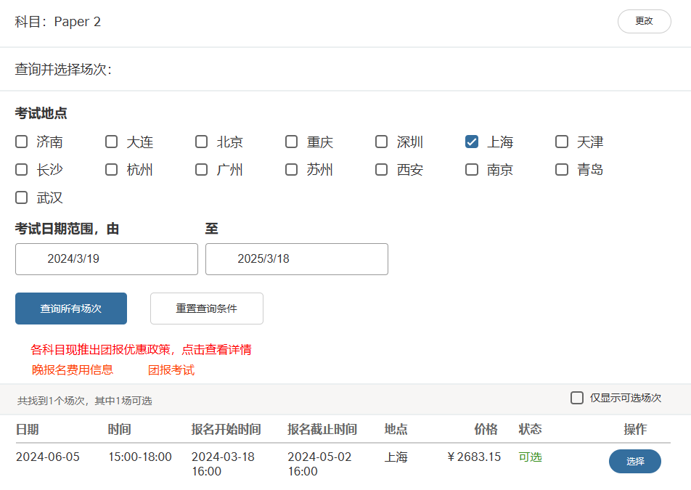
Task: Toggle 仅显示可选场次 checkbox
Action: tap(577, 398)
